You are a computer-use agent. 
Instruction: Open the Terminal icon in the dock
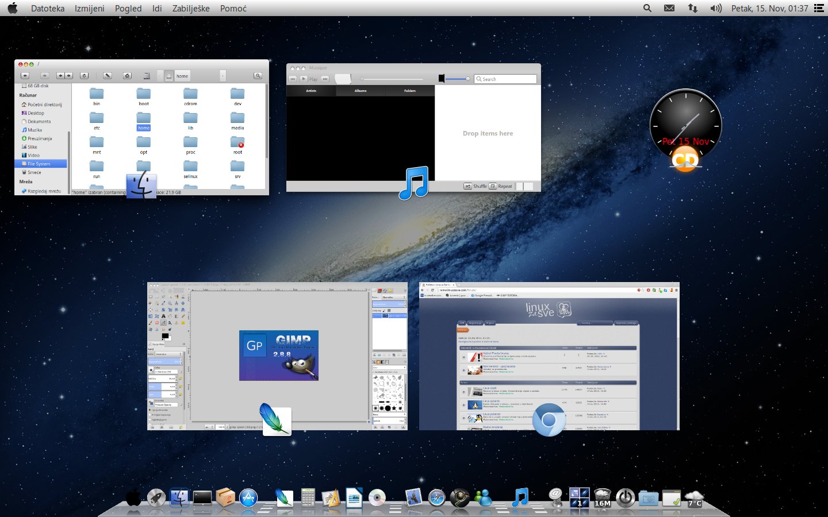(202, 498)
